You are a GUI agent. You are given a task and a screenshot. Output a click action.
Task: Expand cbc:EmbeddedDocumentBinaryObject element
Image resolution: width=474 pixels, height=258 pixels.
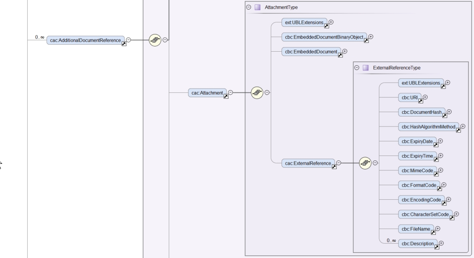point(371,37)
